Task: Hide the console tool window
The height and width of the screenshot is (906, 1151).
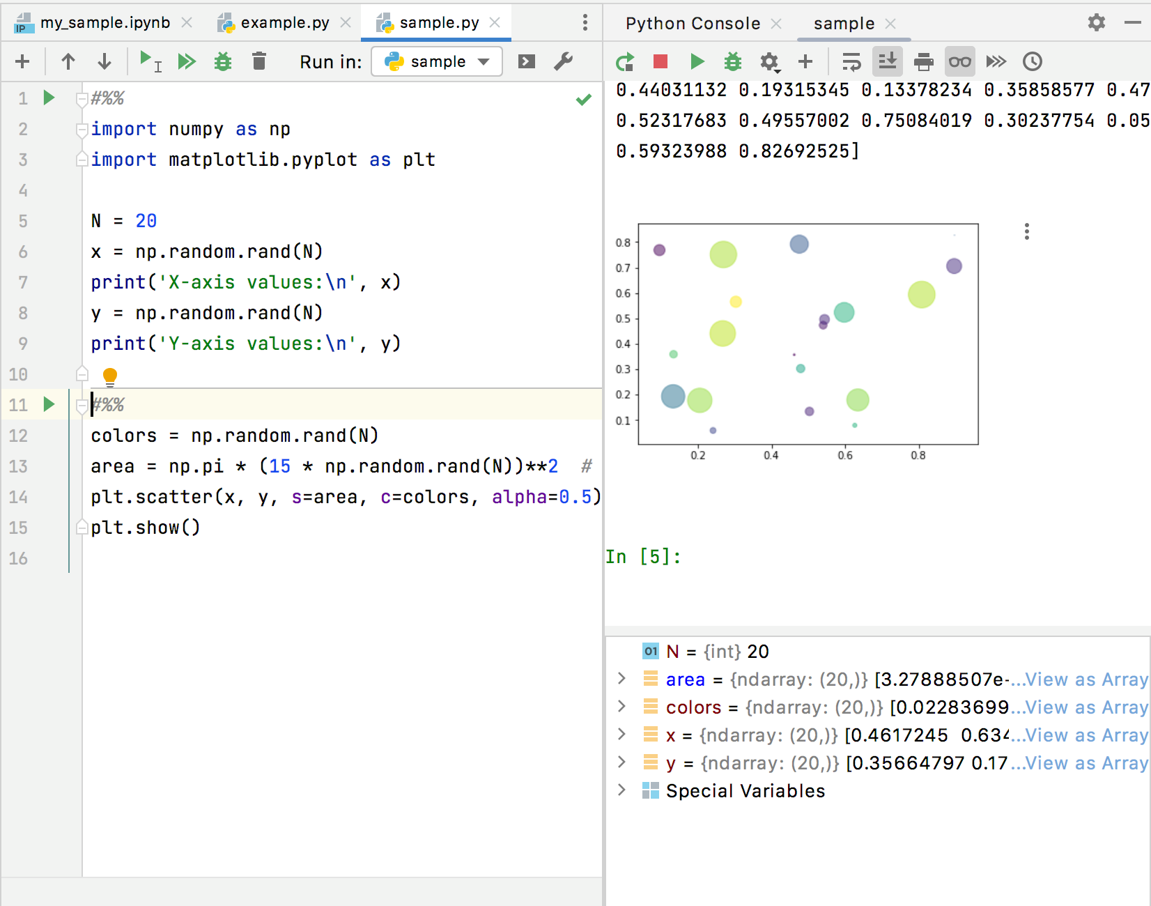Action: pos(1133,22)
